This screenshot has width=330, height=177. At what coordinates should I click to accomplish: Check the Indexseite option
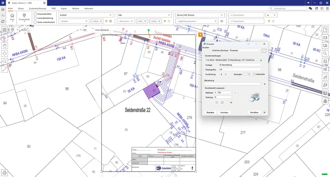pyautogui.click(x=254, y=74)
